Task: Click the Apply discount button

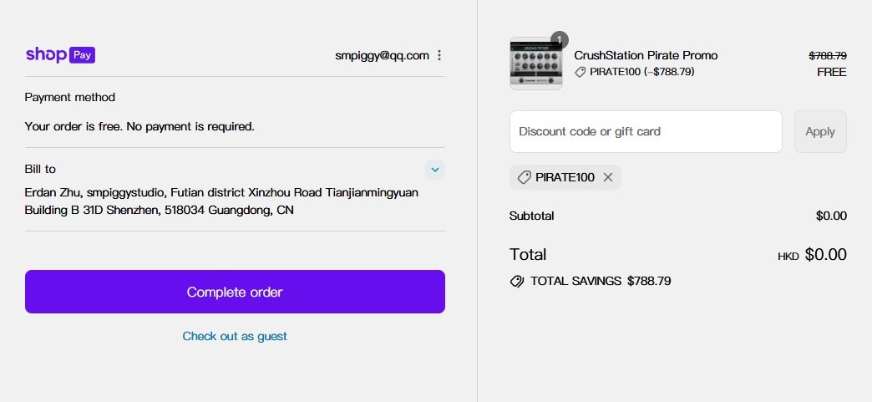Action: click(819, 131)
